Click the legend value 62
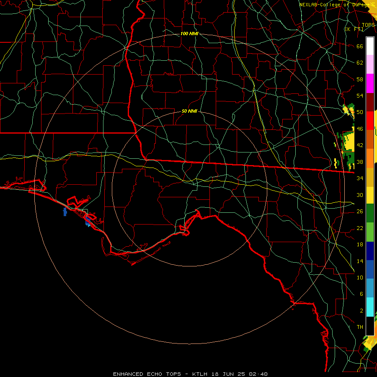 coord(360,63)
